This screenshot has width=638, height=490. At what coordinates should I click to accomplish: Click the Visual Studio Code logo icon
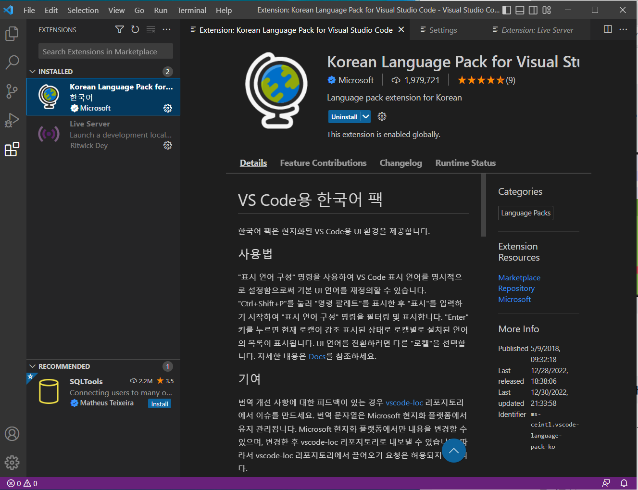[9, 10]
